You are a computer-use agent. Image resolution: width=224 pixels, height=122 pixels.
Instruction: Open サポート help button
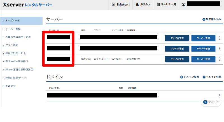[211, 102]
